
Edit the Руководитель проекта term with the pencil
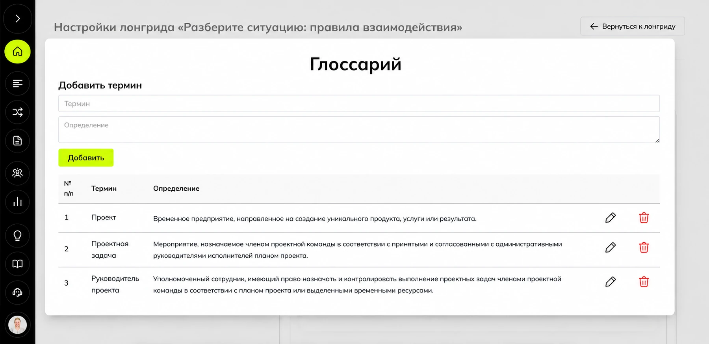(611, 282)
